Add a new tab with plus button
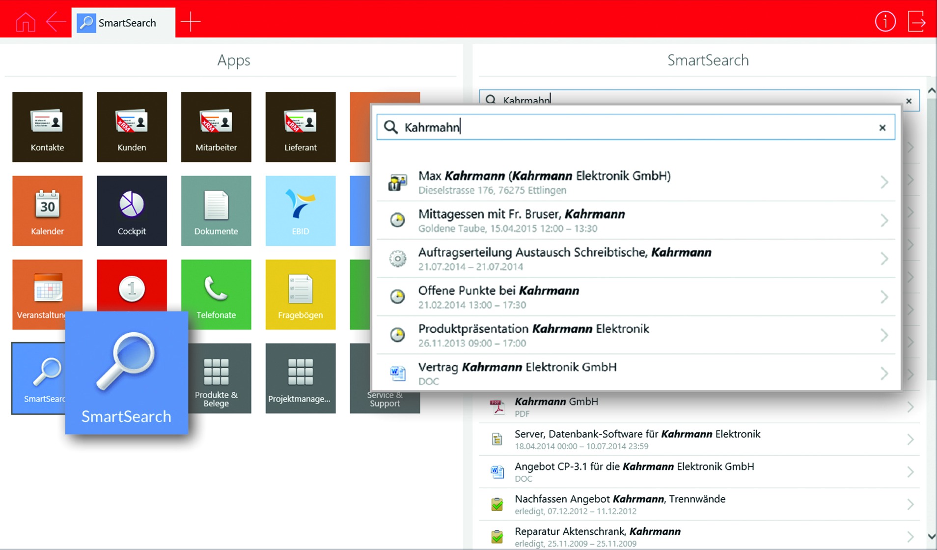The height and width of the screenshot is (550, 937). [x=191, y=22]
